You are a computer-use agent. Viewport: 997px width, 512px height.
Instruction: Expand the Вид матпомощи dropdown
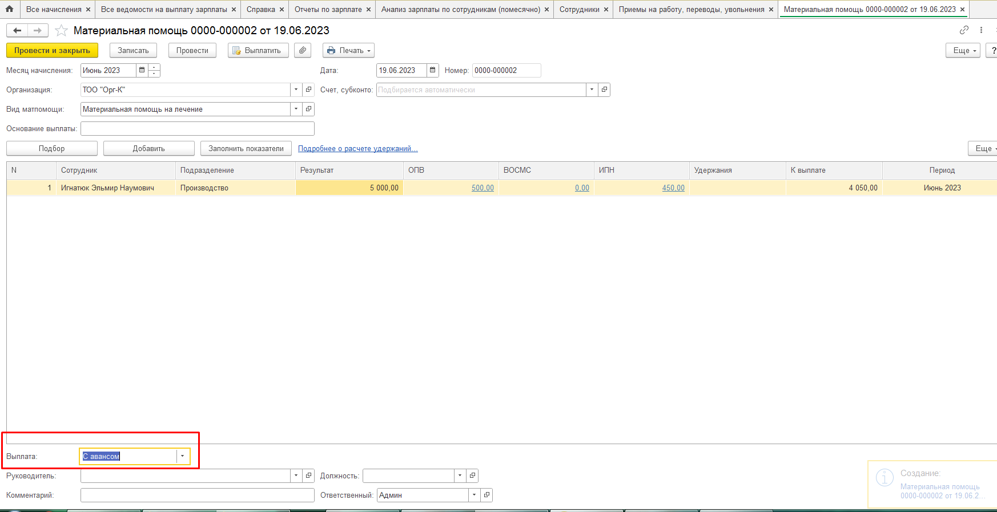pos(296,109)
